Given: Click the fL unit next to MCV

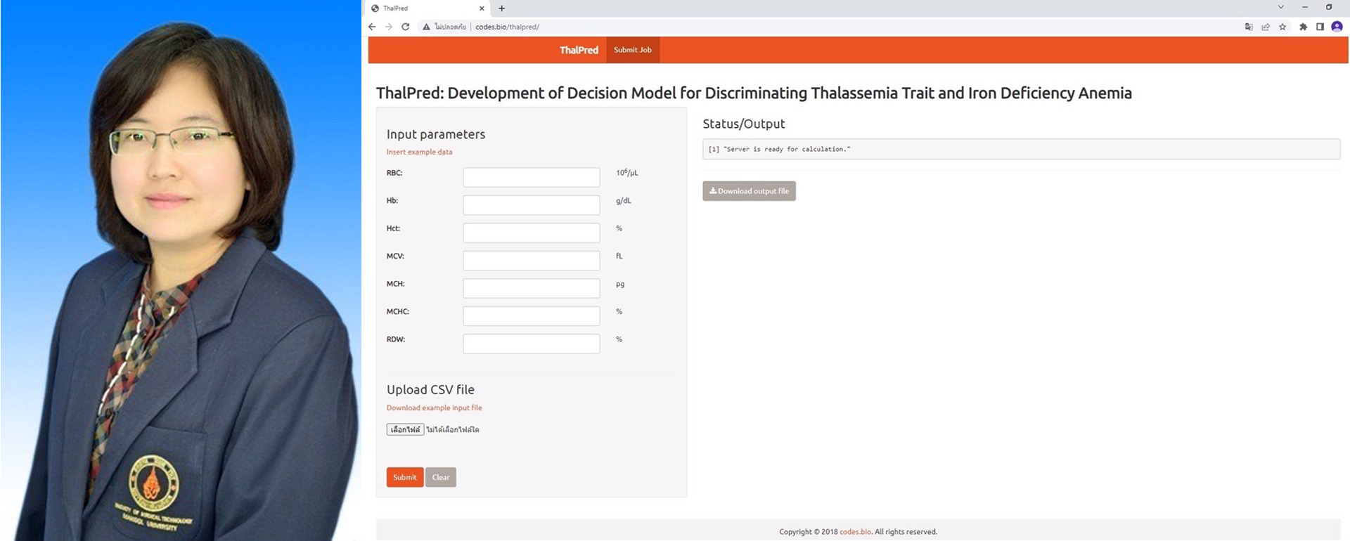Looking at the screenshot, I should click(x=619, y=256).
